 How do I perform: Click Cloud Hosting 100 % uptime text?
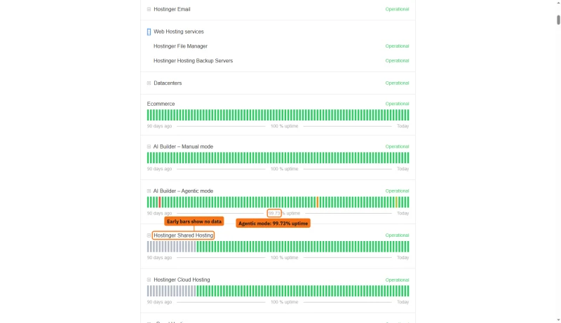point(284,302)
